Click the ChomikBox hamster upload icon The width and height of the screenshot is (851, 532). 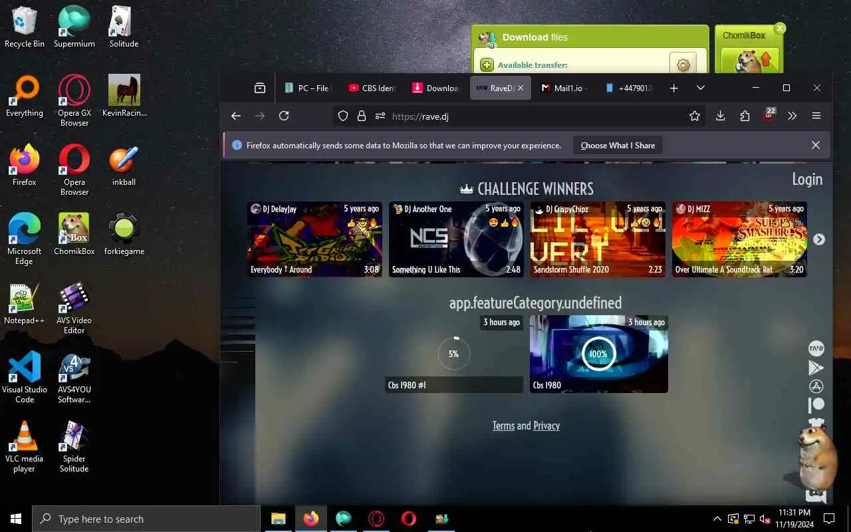(x=750, y=60)
